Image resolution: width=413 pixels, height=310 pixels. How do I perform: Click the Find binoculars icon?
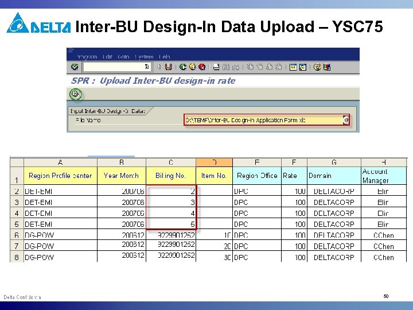point(226,67)
